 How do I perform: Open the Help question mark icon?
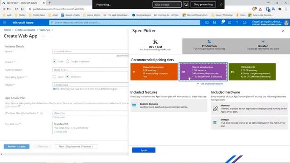(237, 23)
